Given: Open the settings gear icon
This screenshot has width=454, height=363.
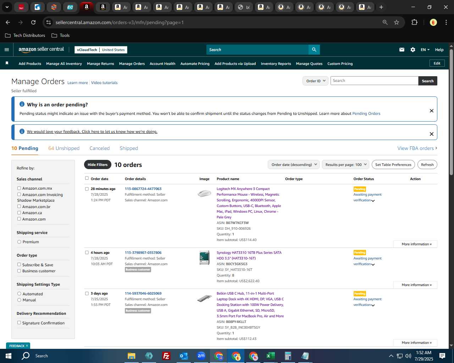Looking at the screenshot, I should 413,50.
